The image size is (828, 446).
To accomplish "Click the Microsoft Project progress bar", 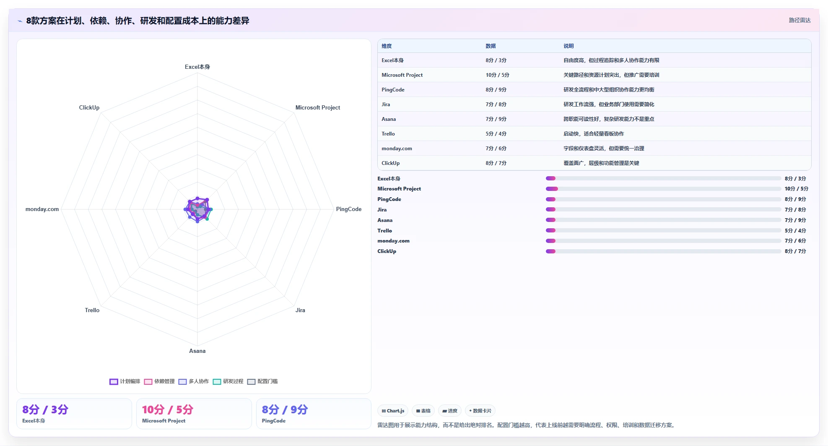I will (663, 189).
